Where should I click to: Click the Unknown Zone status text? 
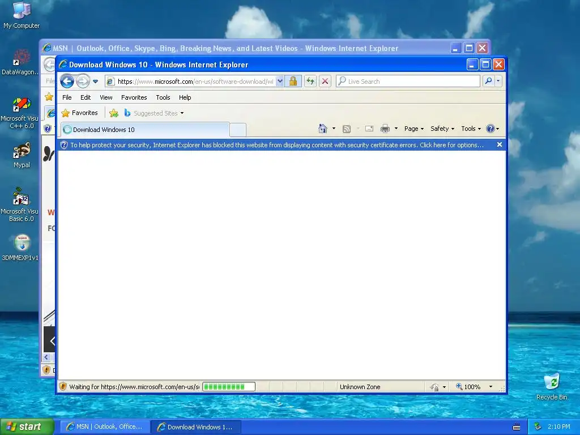point(360,387)
